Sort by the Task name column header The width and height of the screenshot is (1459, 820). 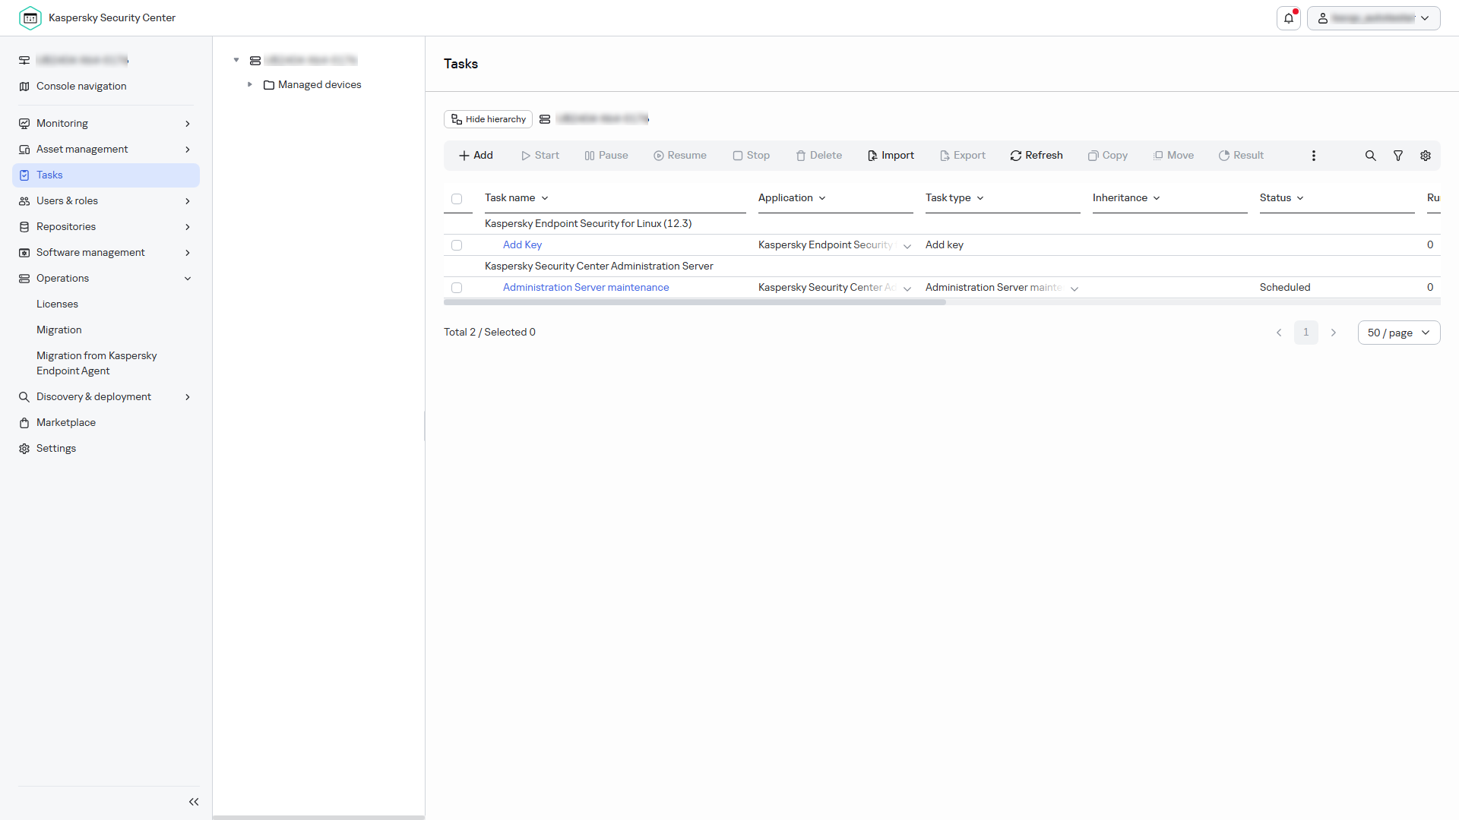(x=517, y=198)
